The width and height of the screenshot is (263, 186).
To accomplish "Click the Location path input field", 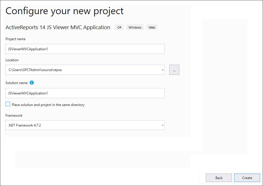I will [84, 70].
